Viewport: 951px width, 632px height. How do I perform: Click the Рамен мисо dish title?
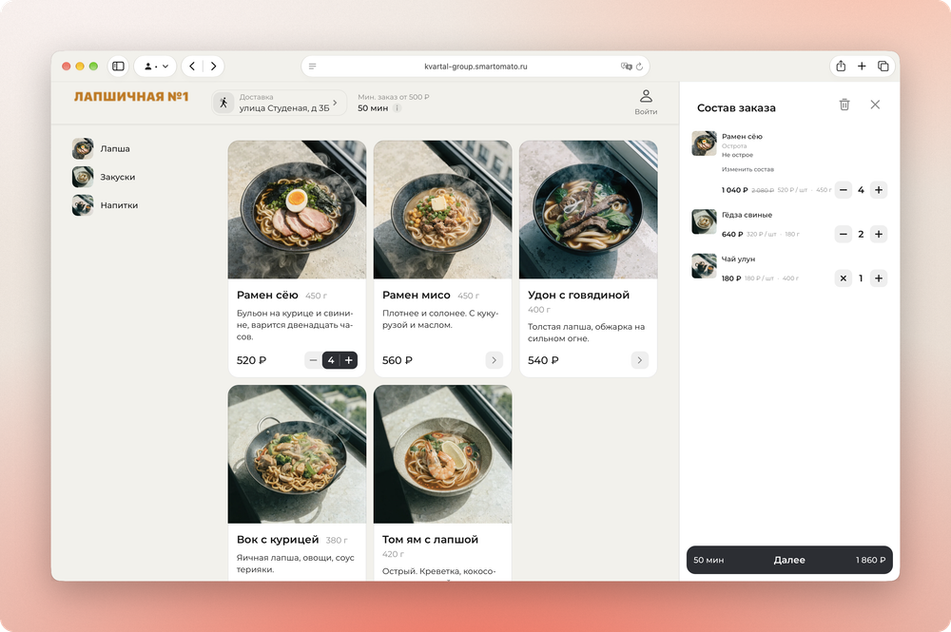(417, 296)
